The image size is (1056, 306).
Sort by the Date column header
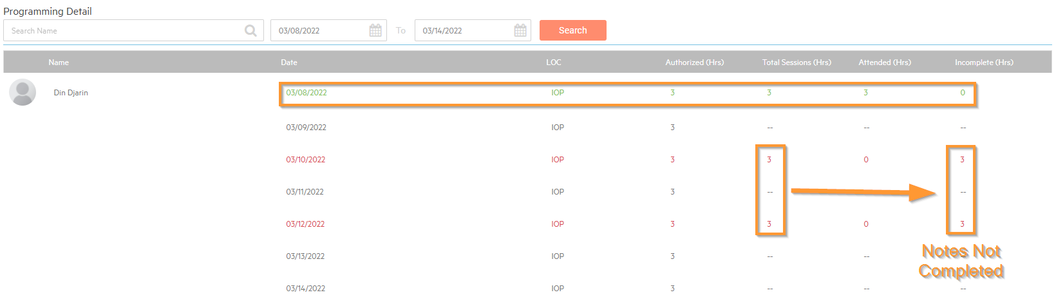coord(289,62)
